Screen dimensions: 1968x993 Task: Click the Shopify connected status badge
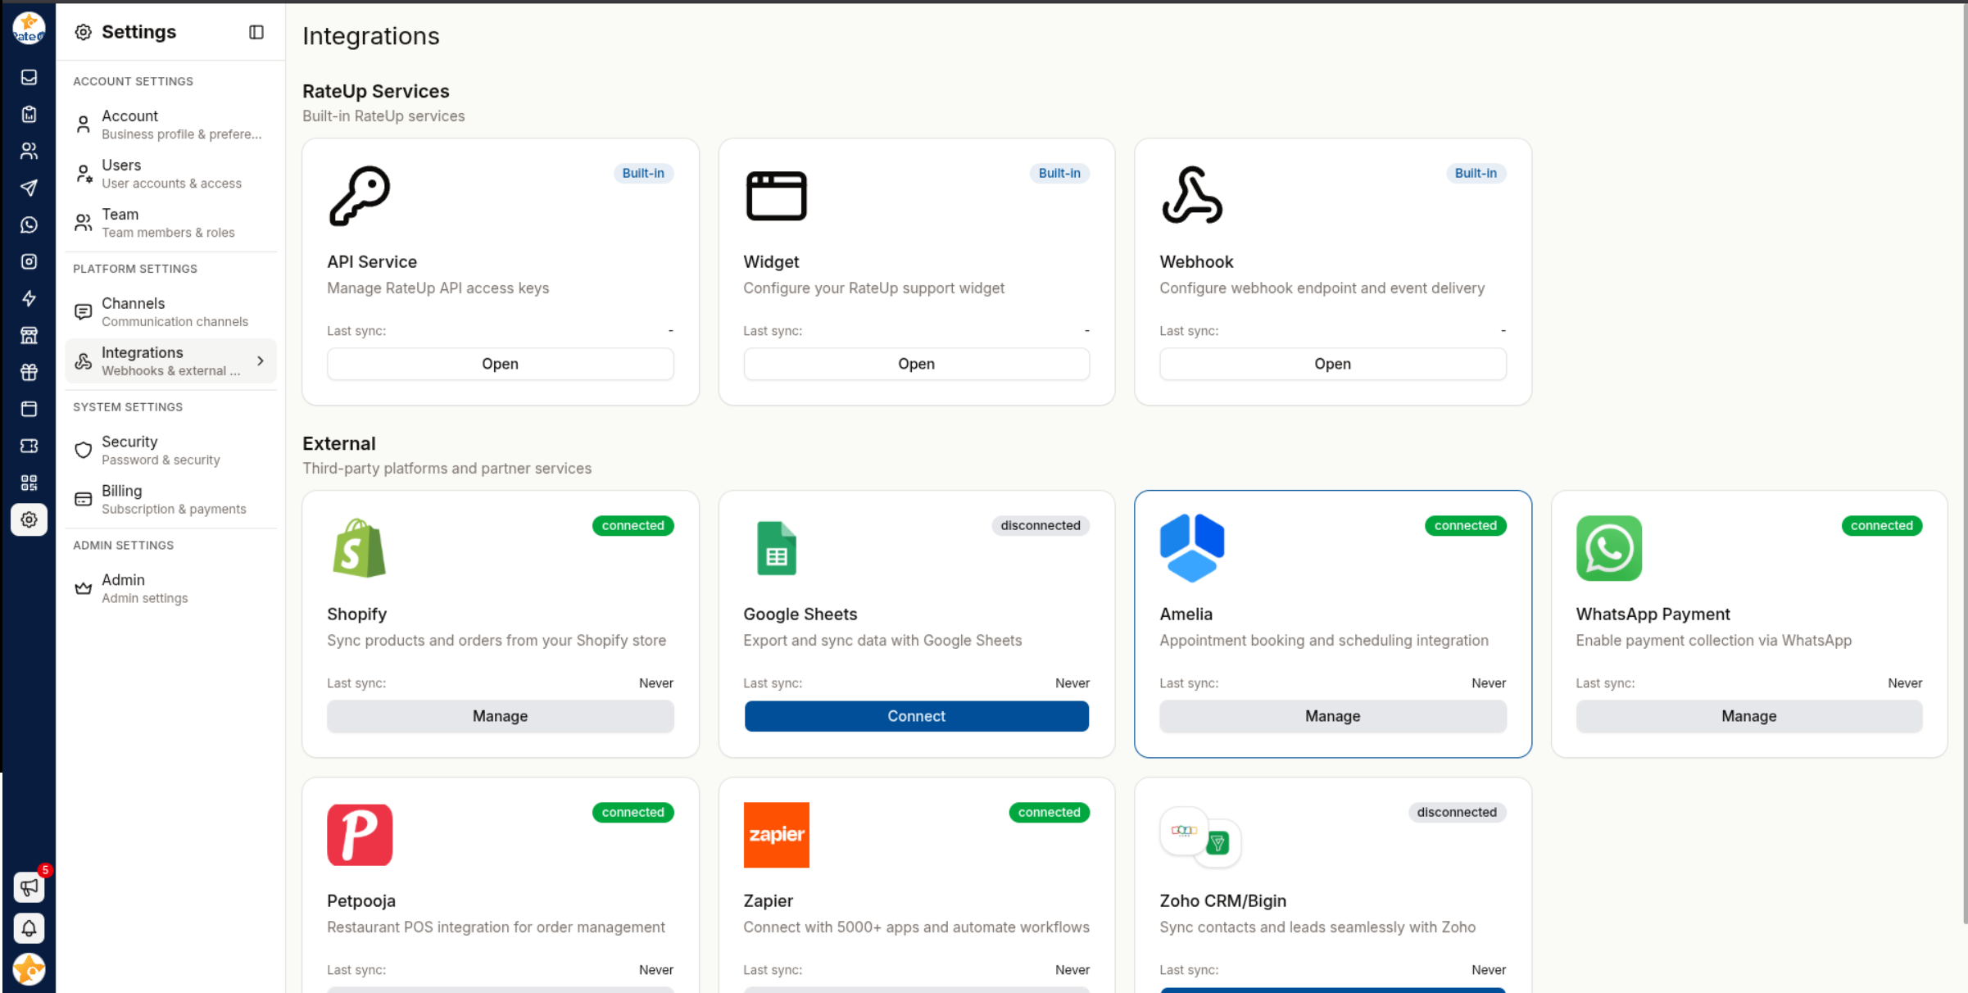click(x=633, y=525)
